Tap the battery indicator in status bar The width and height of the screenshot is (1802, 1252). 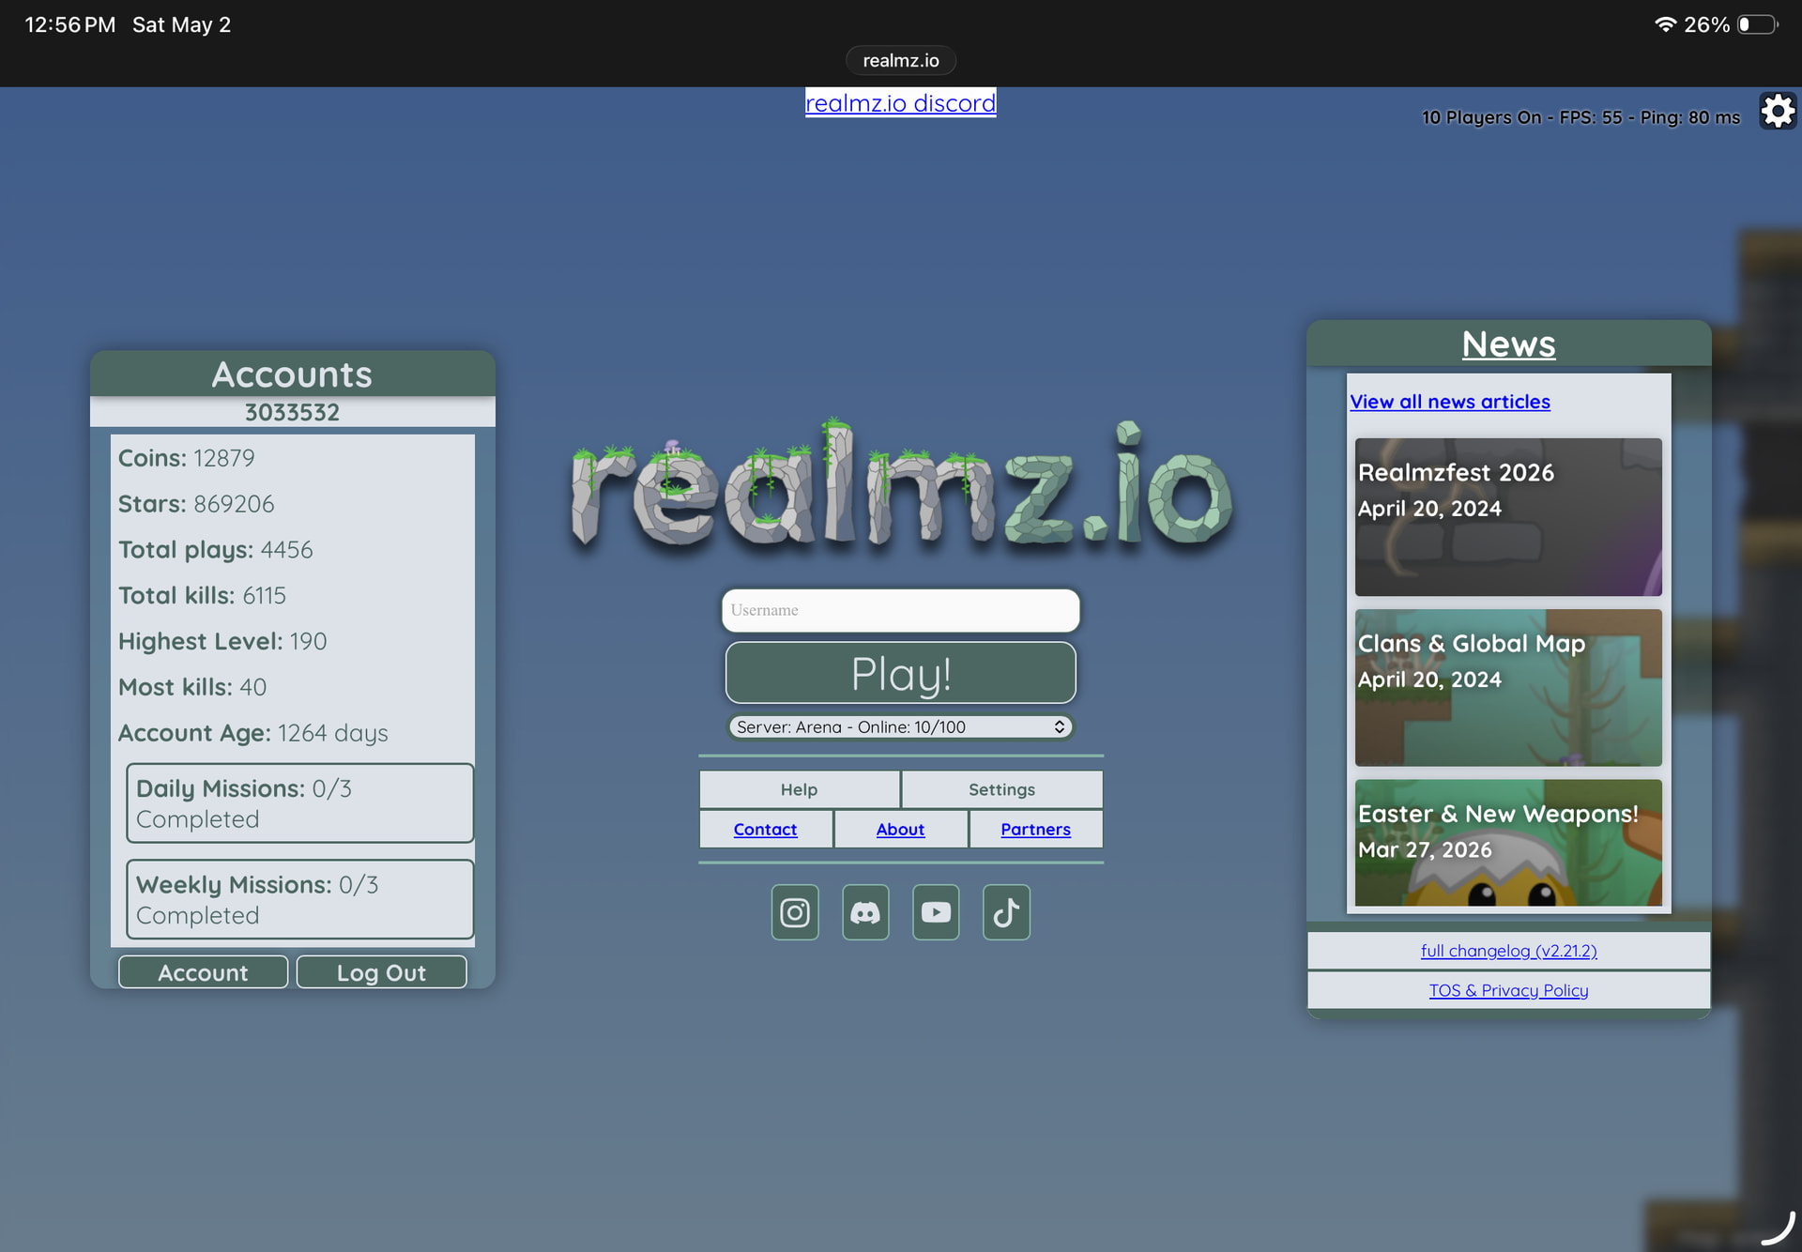[x=1758, y=24]
